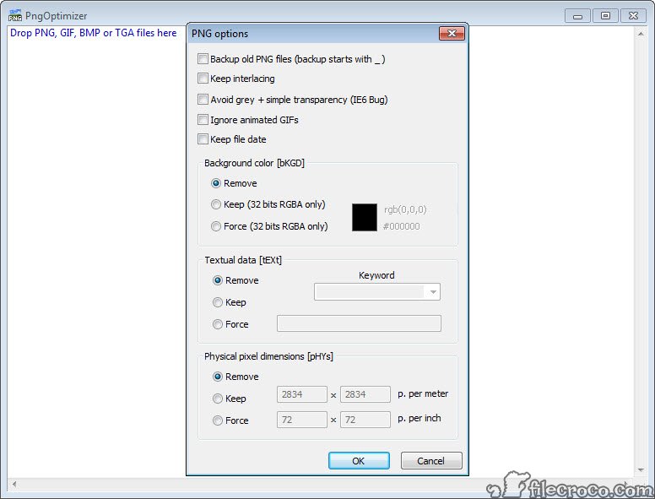Select Remove under Background color
Viewport: 655px width, 499px height.
coord(216,183)
